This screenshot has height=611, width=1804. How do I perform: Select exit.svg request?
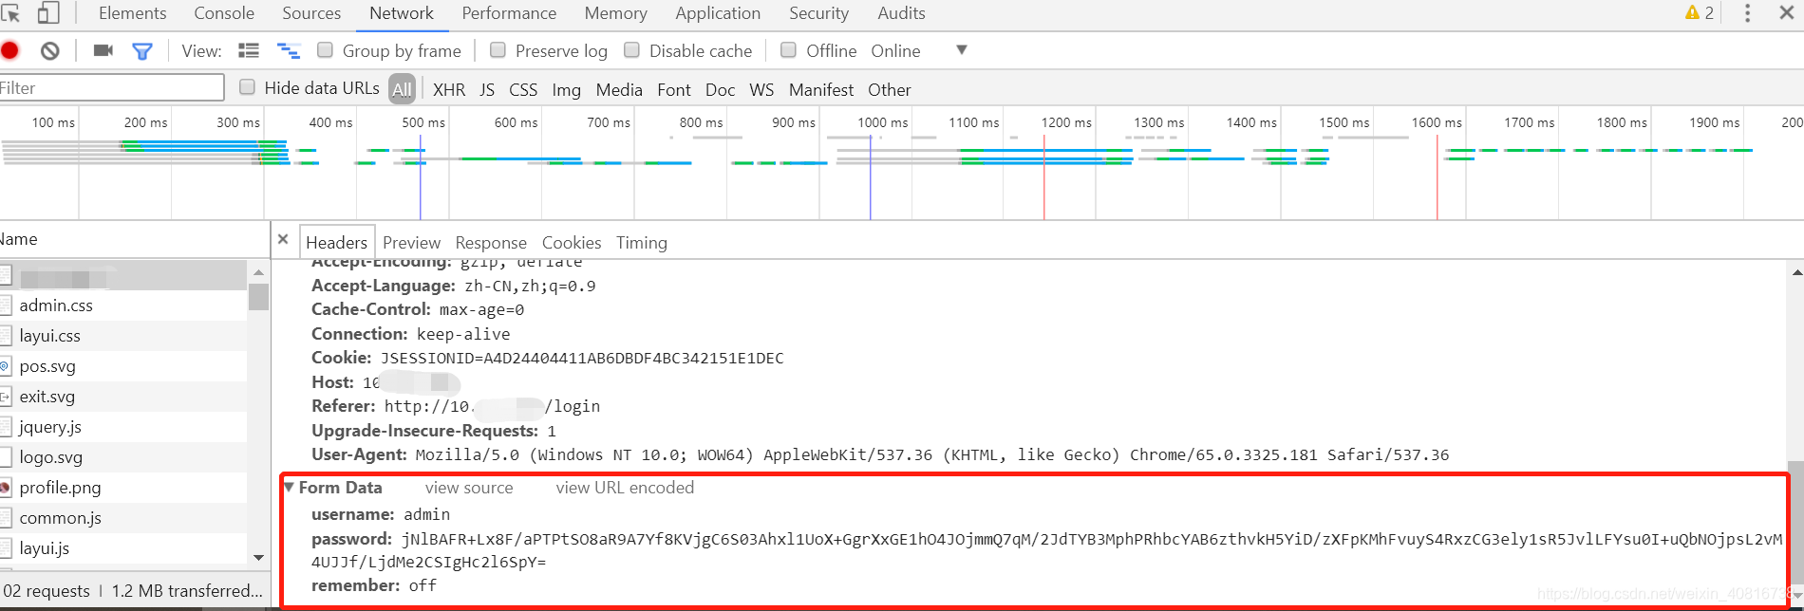[123, 397]
